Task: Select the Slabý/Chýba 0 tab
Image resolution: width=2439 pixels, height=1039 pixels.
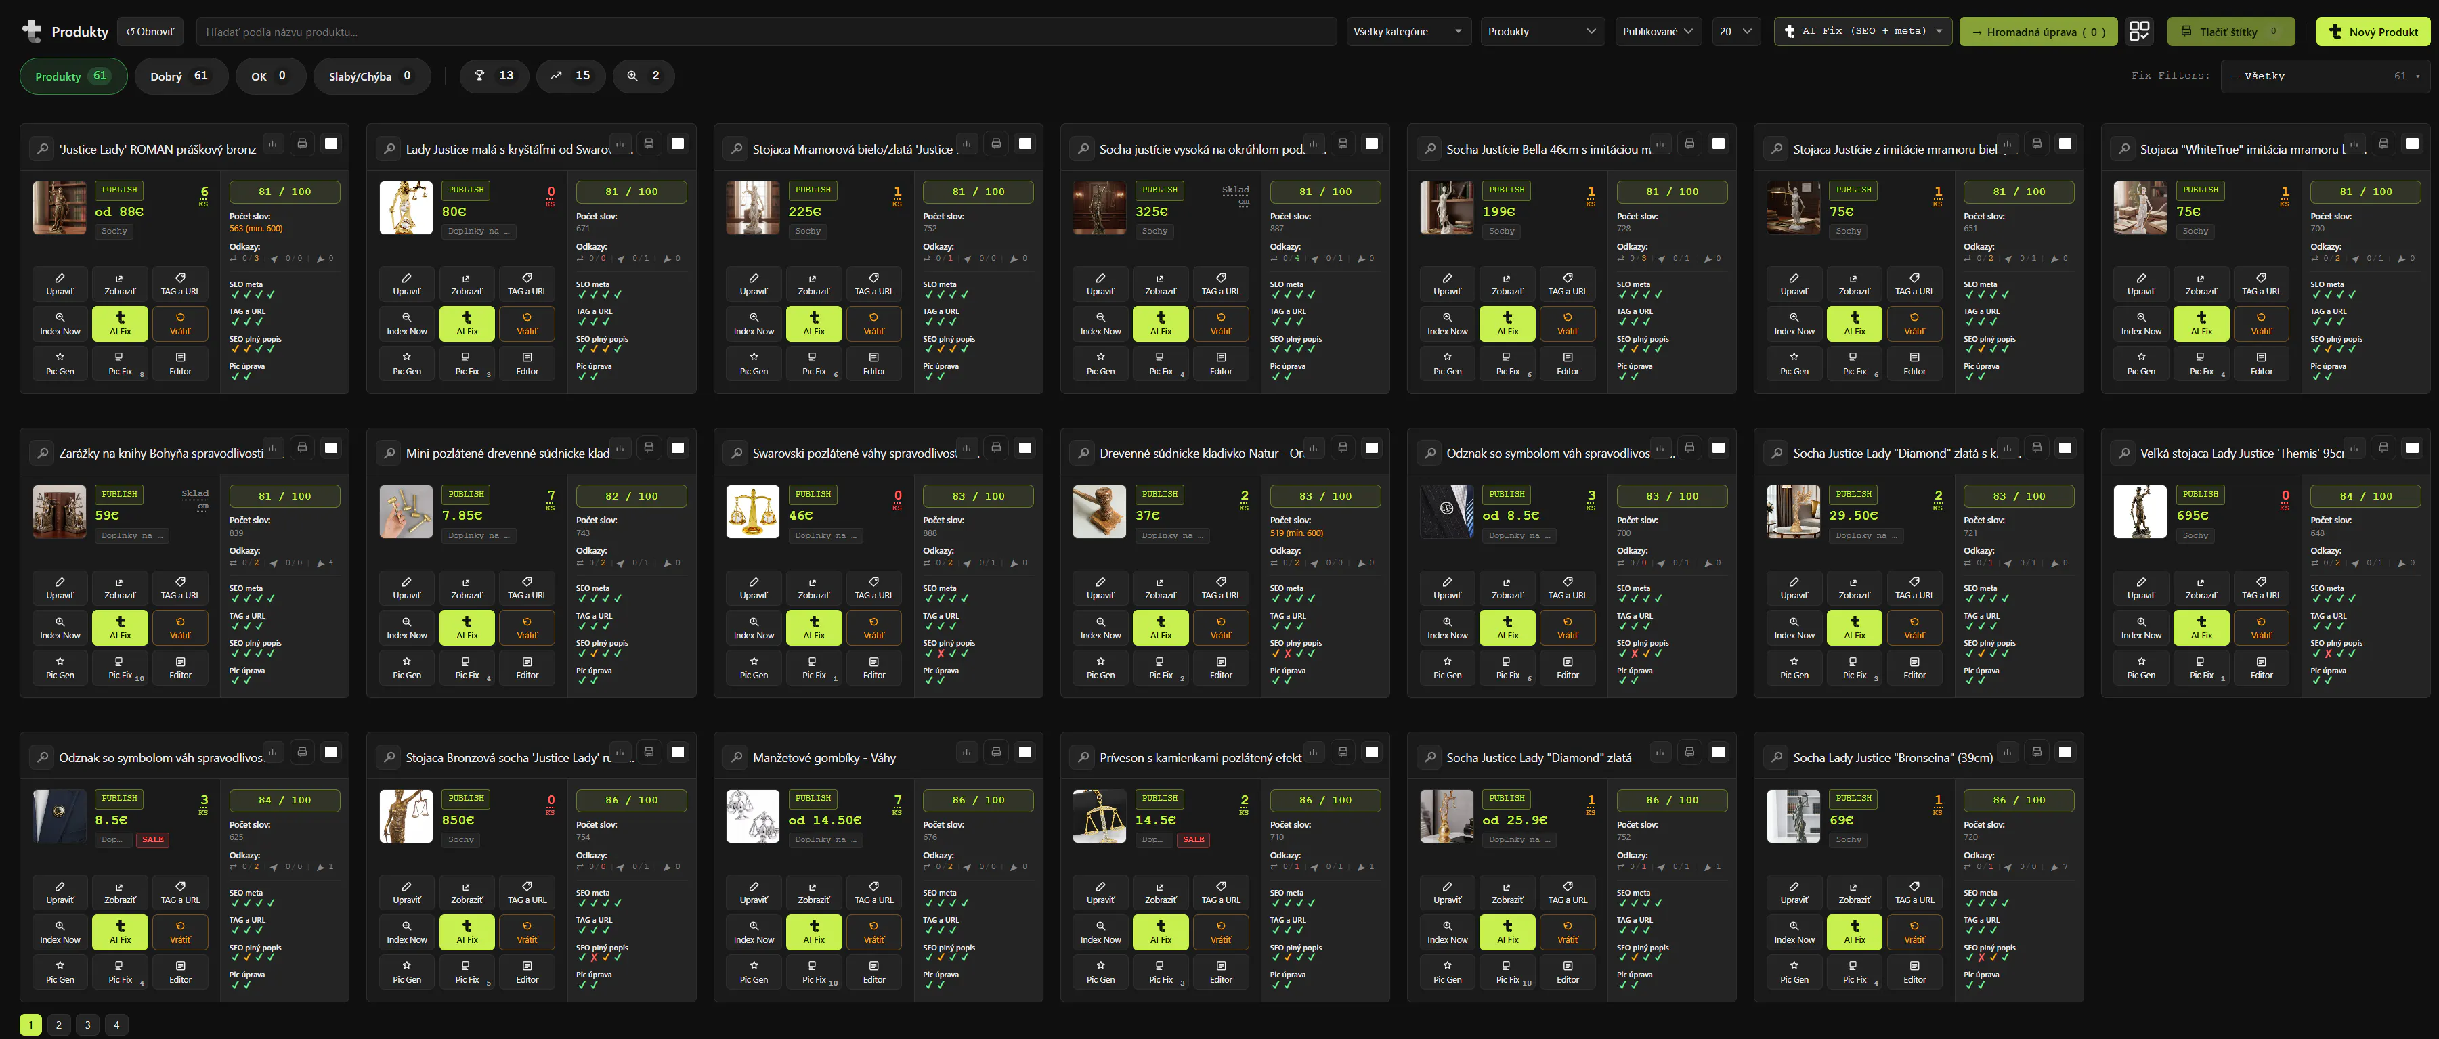Action: pos(372,76)
